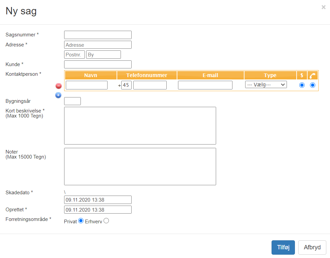Remove contact person with red minus icon
This screenshot has width=330, height=258.
(x=58, y=86)
